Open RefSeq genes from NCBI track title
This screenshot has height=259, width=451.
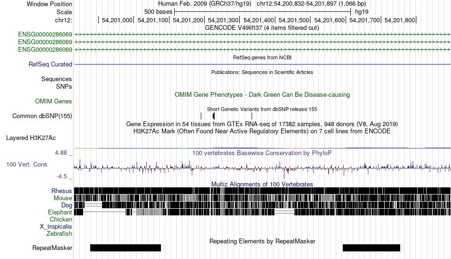pyautogui.click(x=262, y=57)
